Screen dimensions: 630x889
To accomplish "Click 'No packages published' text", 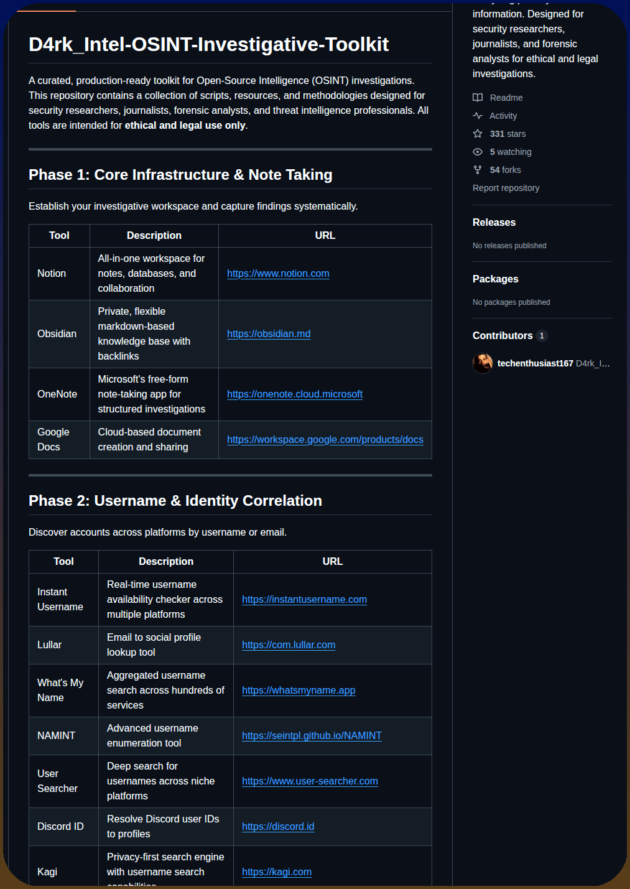I will point(511,302).
